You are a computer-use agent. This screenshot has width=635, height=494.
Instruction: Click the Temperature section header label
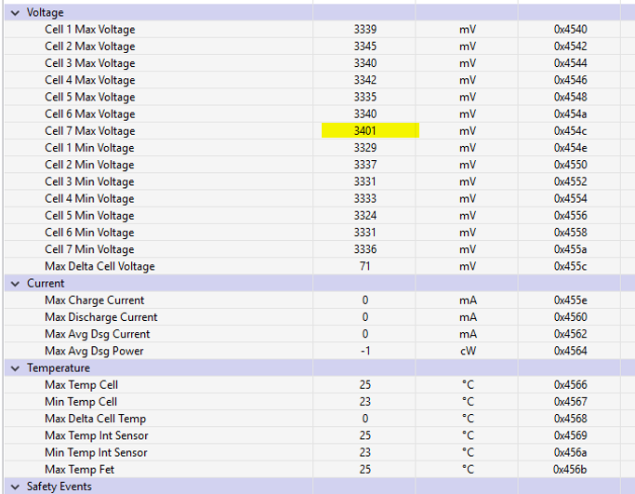tap(59, 368)
